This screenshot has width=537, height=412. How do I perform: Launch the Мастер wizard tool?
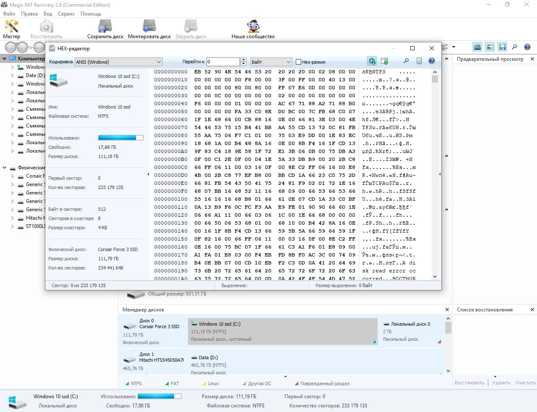click(11, 29)
